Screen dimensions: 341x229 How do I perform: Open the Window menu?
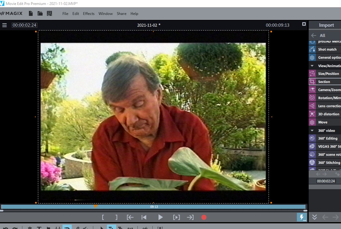(105, 13)
